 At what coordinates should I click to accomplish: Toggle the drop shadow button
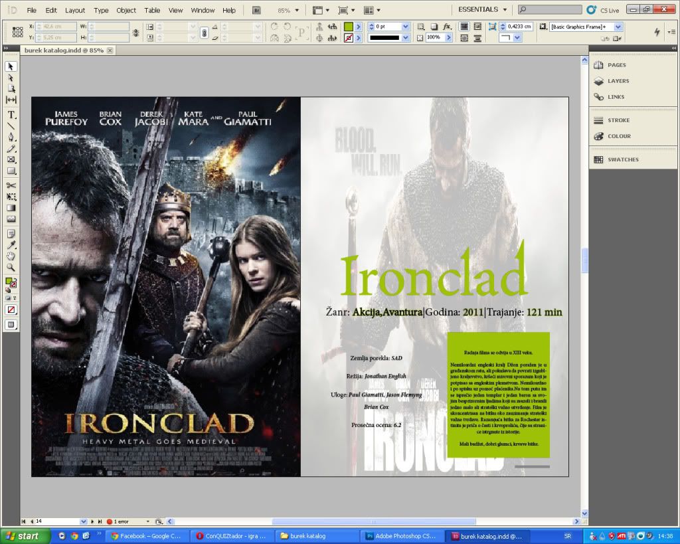tap(434, 27)
